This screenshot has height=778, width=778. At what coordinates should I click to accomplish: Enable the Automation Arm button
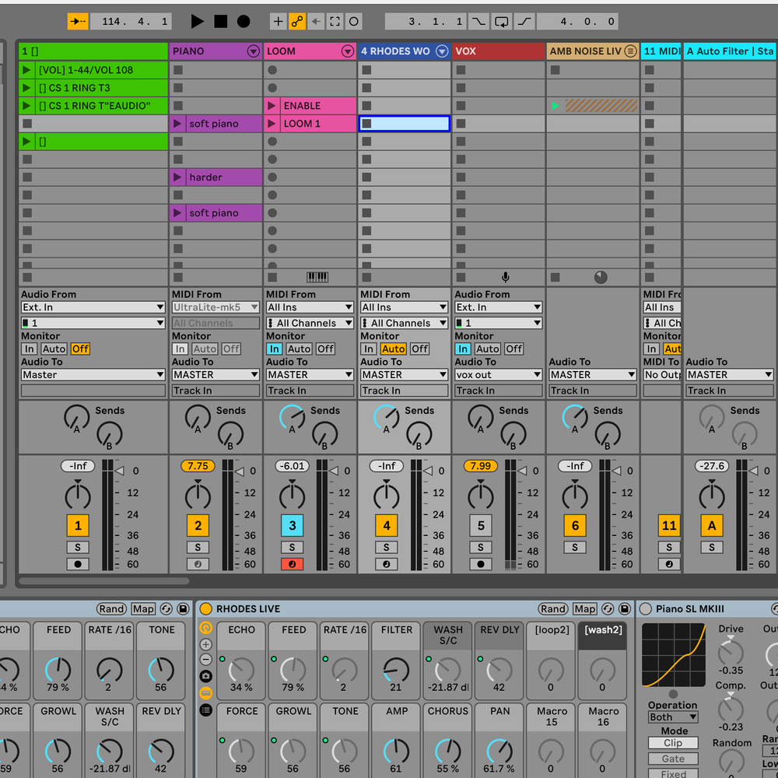click(297, 22)
